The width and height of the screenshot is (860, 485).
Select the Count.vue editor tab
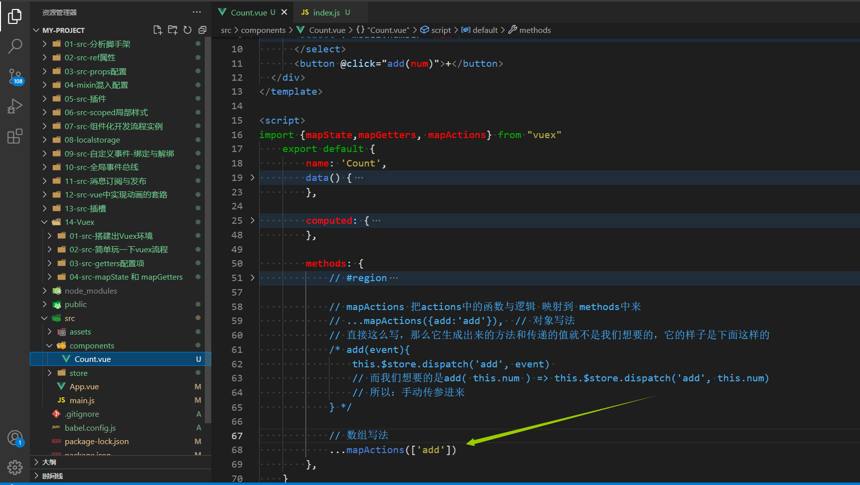249,12
